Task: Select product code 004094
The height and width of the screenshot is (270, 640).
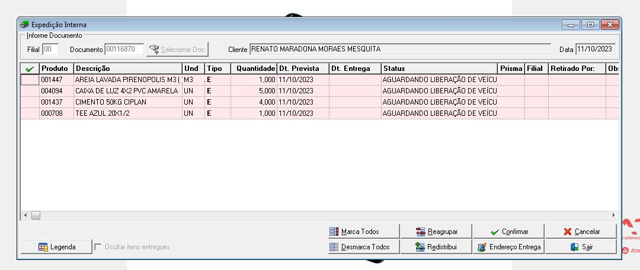Action: point(56,91)
